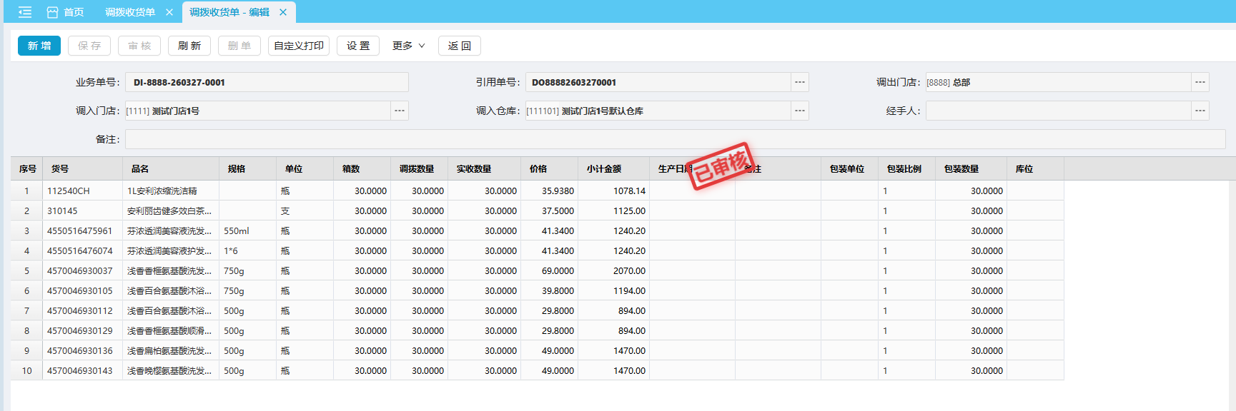
Task: Open the 设置 settings button
Action: [358, 46]
